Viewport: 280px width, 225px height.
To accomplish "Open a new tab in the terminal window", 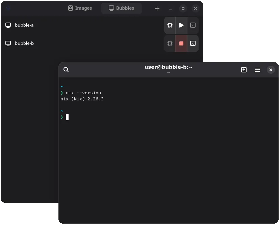I will pyautogui.click(x=244, y=70).
